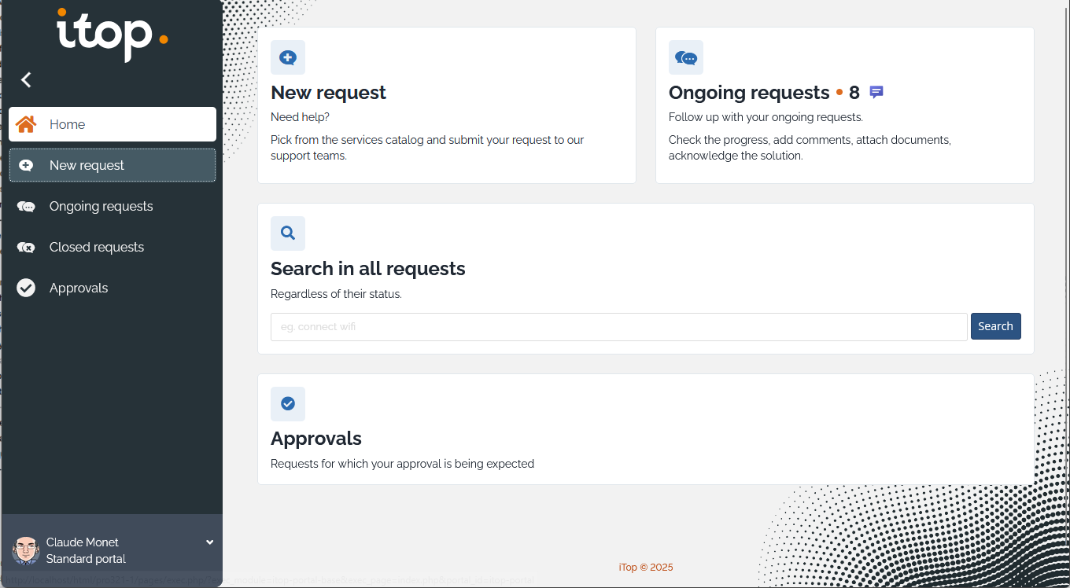Click the Approvals checkmark icon in the sidebar

point(26,288)
